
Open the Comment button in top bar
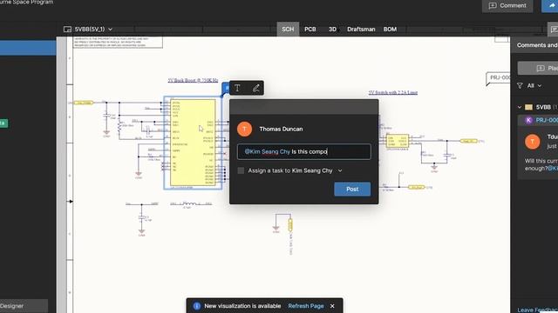click(507, 6)
